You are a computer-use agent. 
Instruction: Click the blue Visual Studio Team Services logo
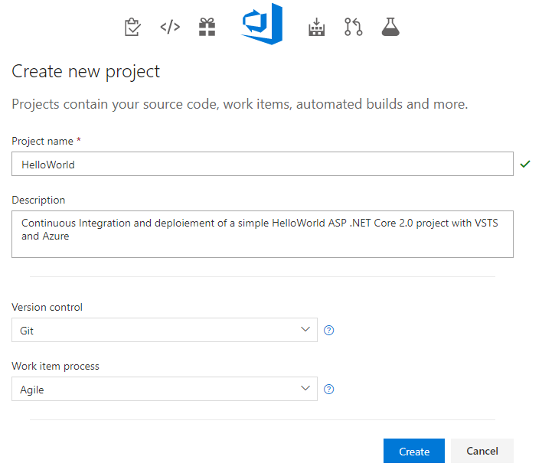tap(263, 24)
